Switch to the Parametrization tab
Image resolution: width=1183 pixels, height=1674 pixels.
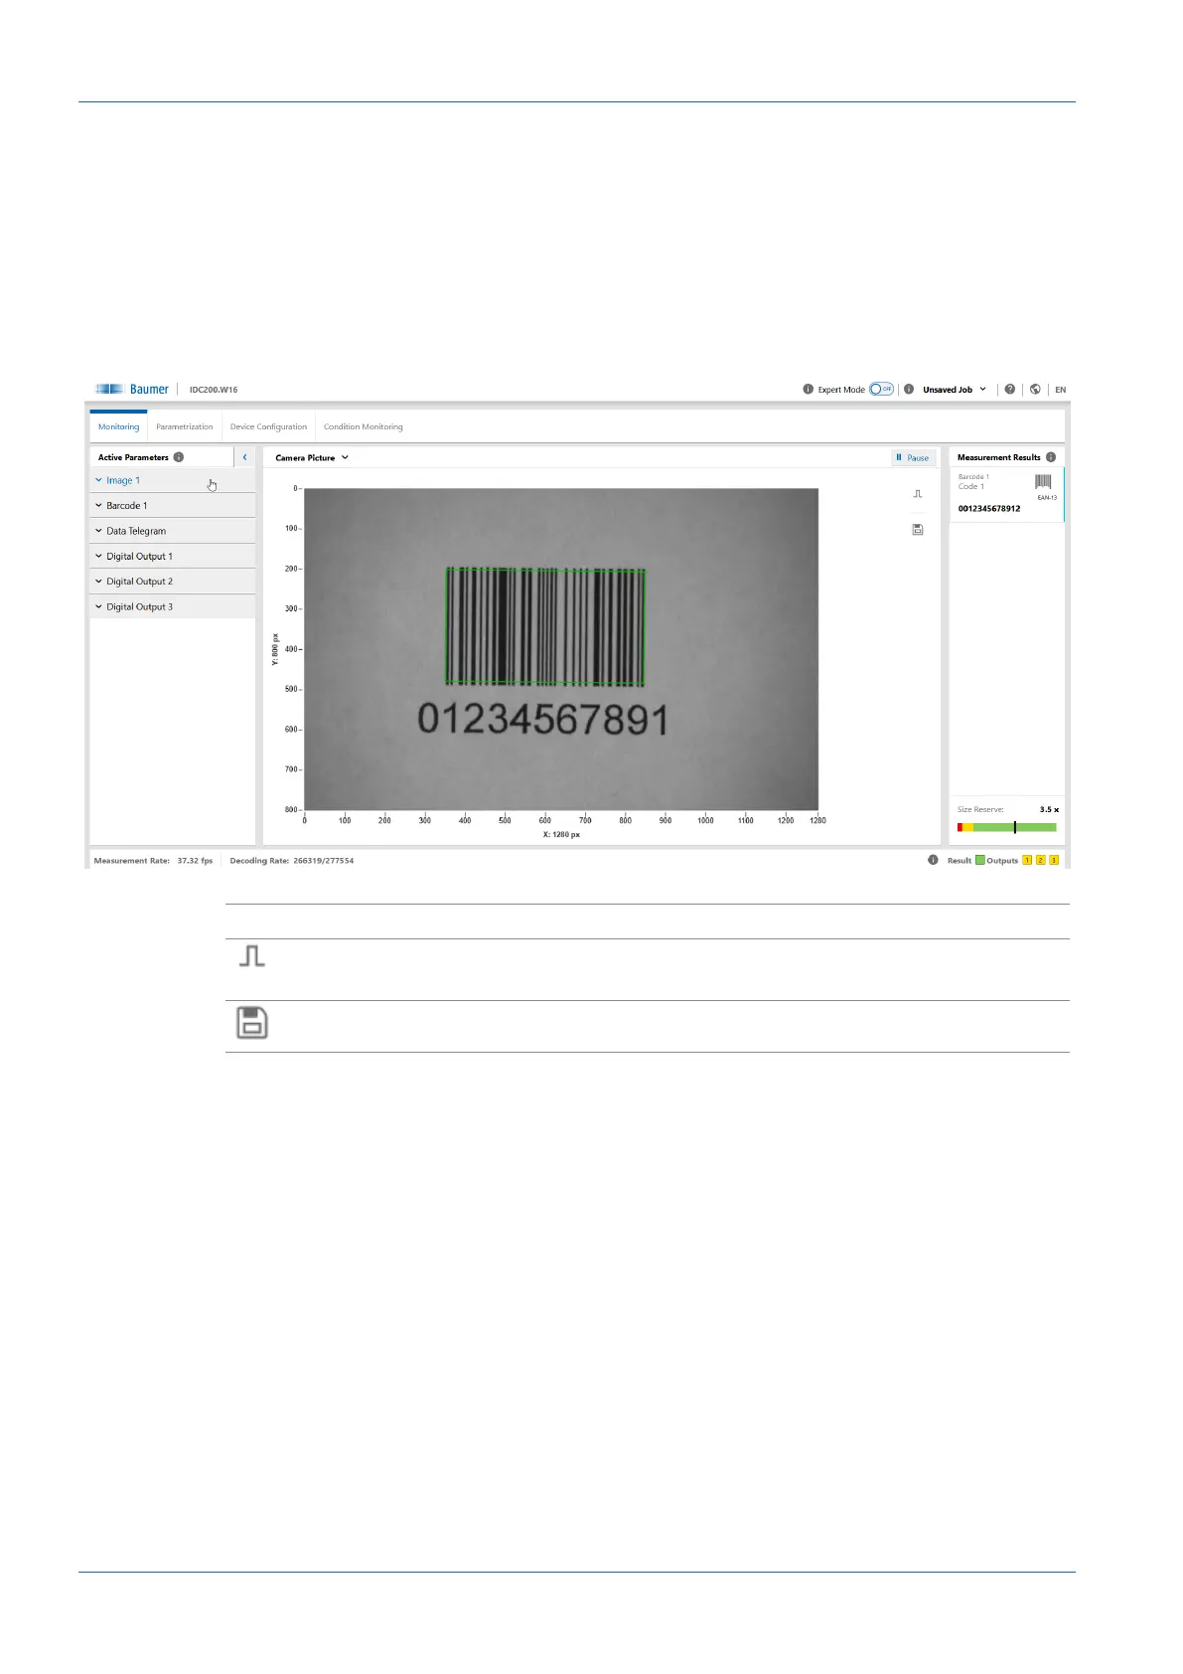(184, 427)
